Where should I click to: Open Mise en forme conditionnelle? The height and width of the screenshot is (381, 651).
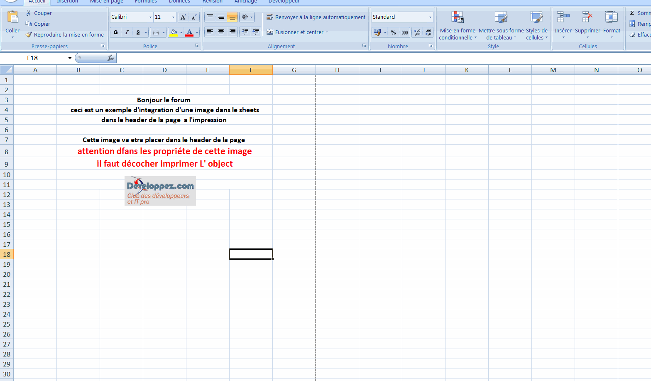tap(458, 25)
